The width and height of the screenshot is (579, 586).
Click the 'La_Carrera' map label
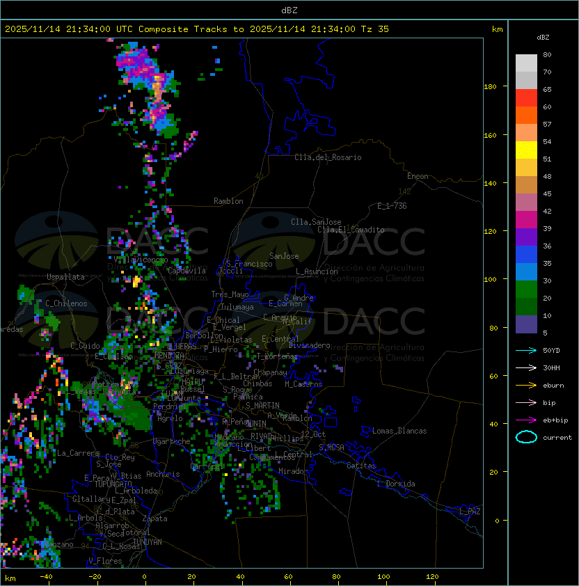click(78, 453)
